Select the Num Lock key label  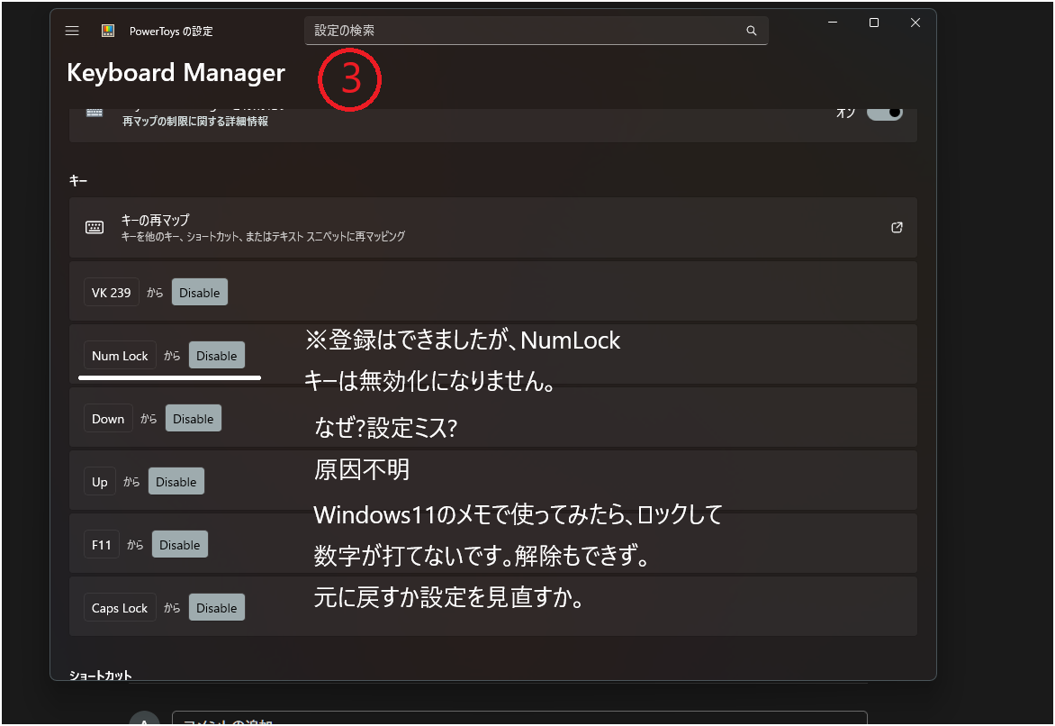120,356
